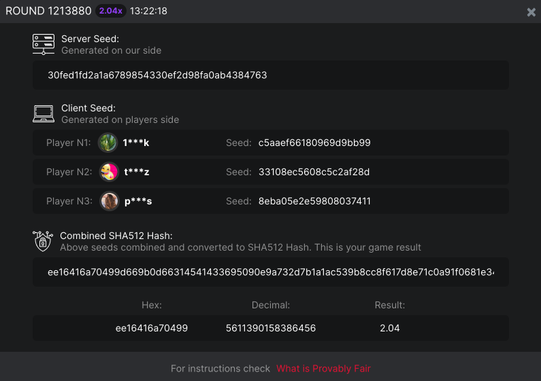Click the 2.04x multiplier badge
Screen dimensions: 541x381
coord(111,11)
